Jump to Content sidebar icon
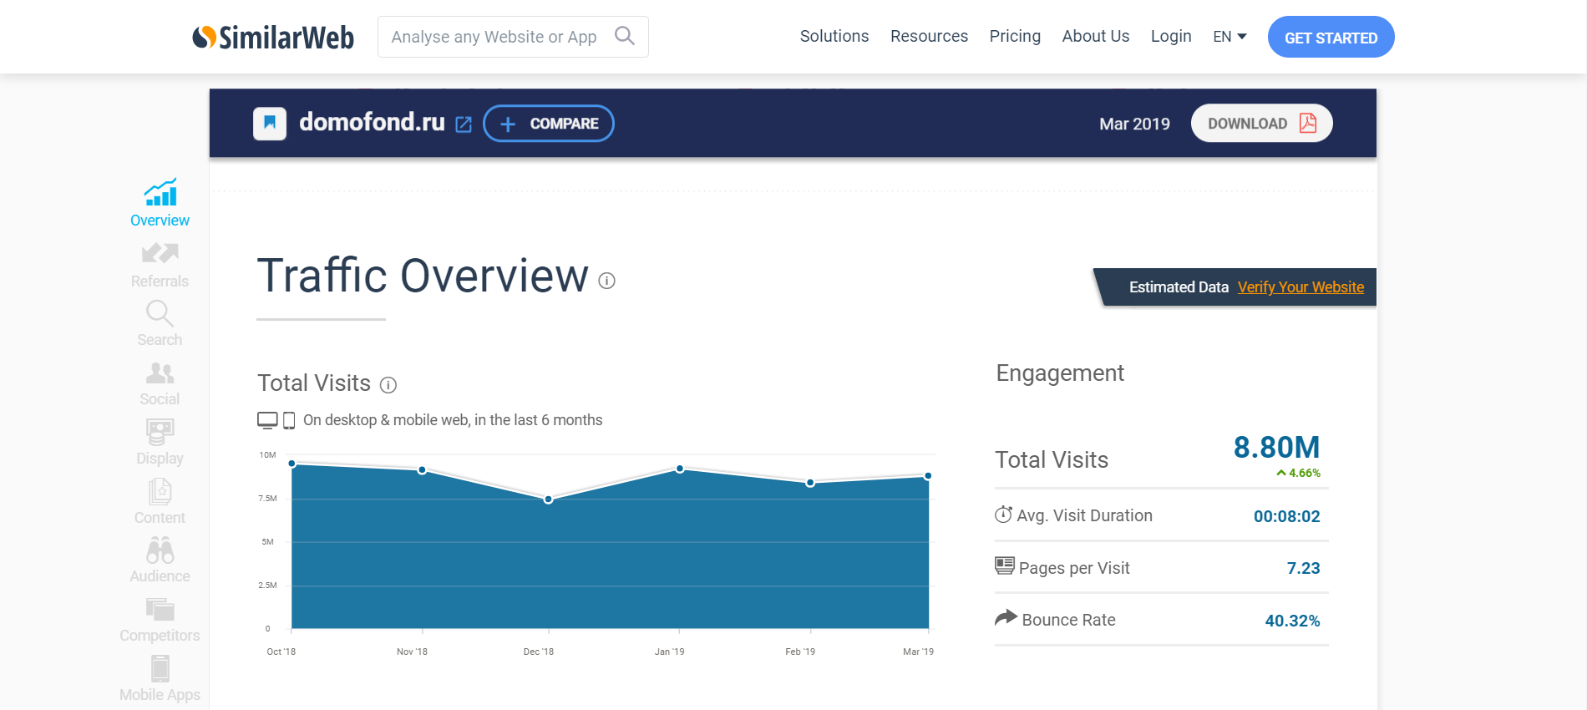 [x=160, y=492]
